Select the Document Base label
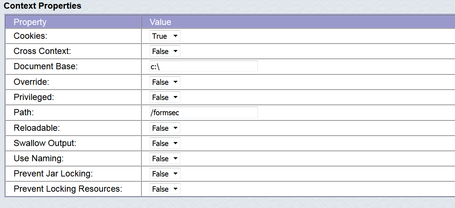455x208 pixels. point(46,67)
